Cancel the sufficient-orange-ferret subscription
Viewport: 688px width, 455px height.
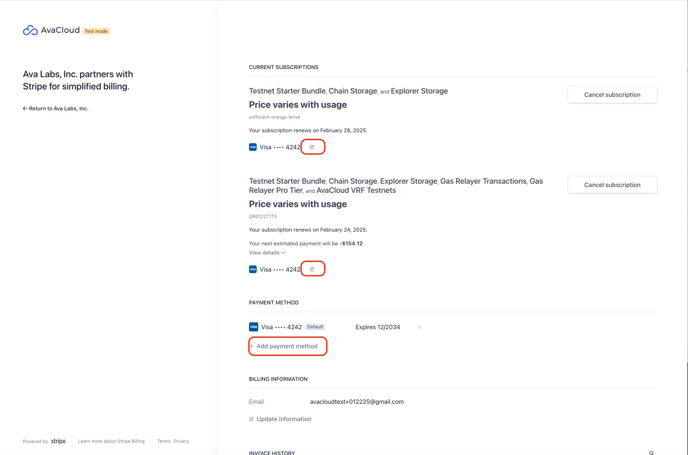point(612,95)
